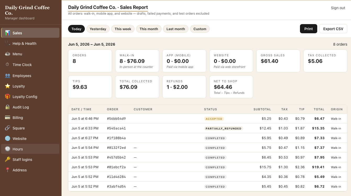Click the Gross Sales $61.40 card

278,61
